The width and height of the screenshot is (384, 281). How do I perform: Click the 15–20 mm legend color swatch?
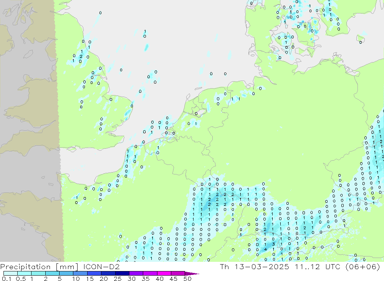pos(94,273)
